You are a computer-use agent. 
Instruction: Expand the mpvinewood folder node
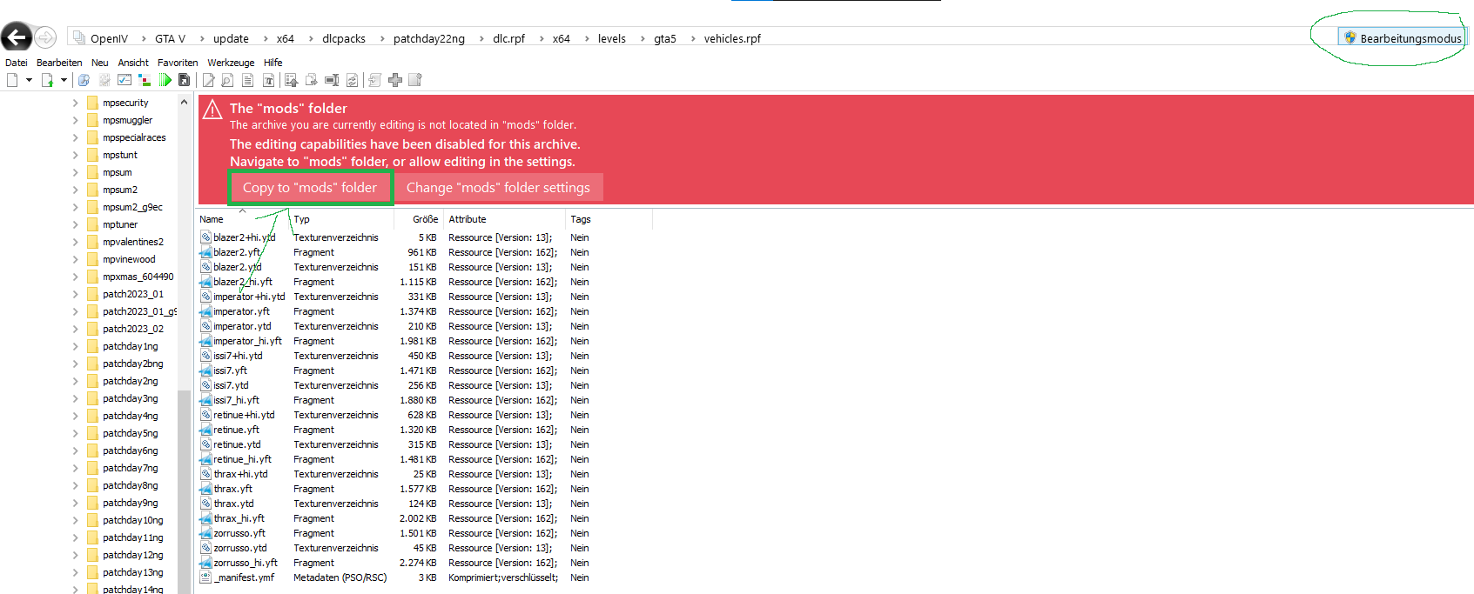75,259
